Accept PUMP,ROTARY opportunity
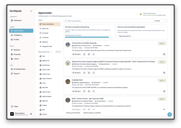This screenshot has height=128, width=181. pyautogui.click(x=84, y=91)
